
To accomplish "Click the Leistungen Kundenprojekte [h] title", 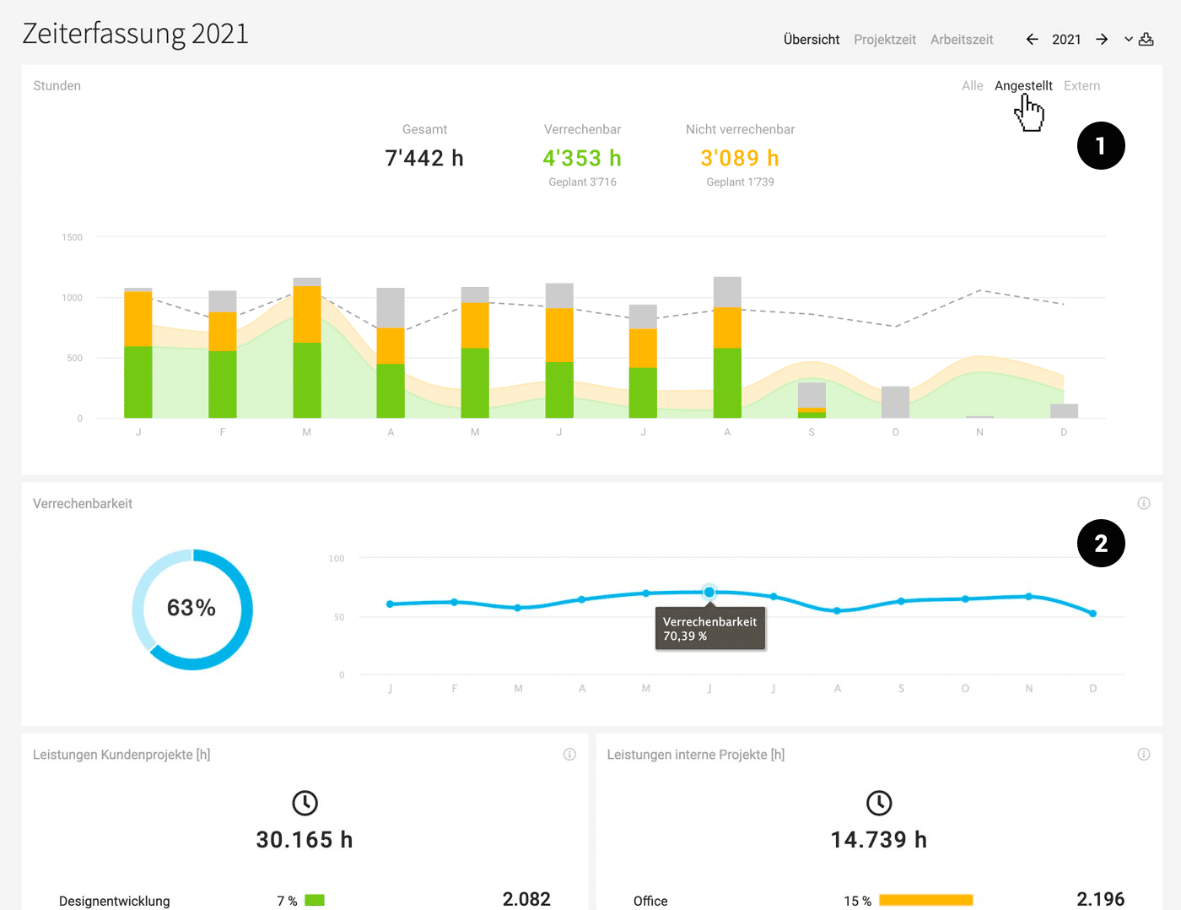I will [x=121, y=754].
